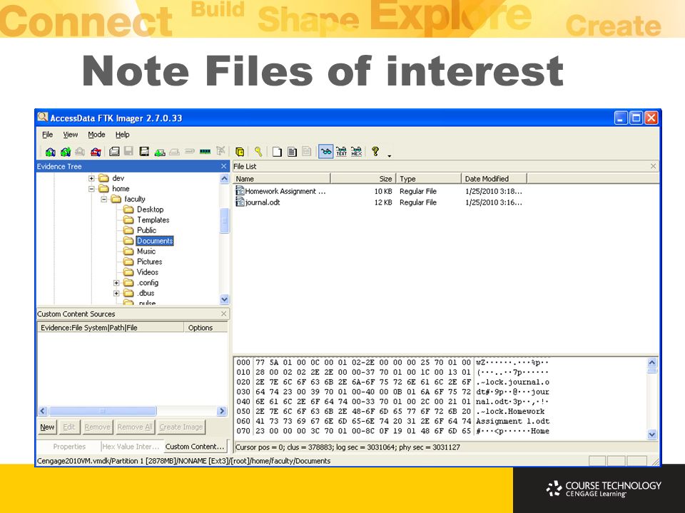685x513 pixels.
Task: Collapse the faculty folder node
Action: click(104, 199)
